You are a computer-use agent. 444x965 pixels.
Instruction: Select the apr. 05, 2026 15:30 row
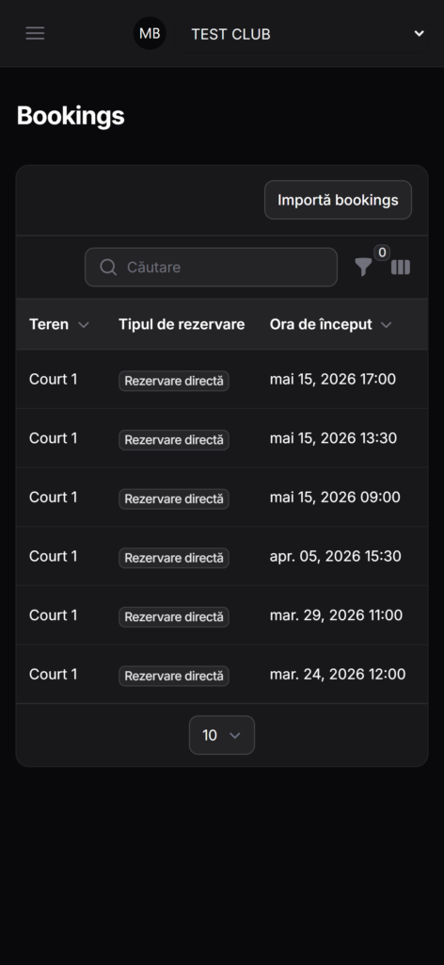click(222, 556)
